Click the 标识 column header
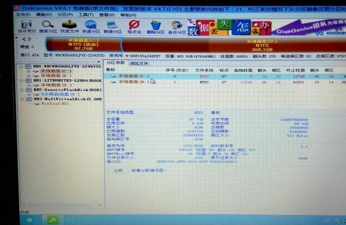The width and height of the screenshot is (346, 225). tap(224, 70)
